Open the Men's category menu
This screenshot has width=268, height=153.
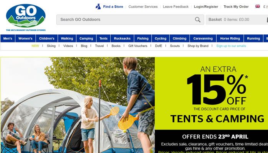click(8, 38)
